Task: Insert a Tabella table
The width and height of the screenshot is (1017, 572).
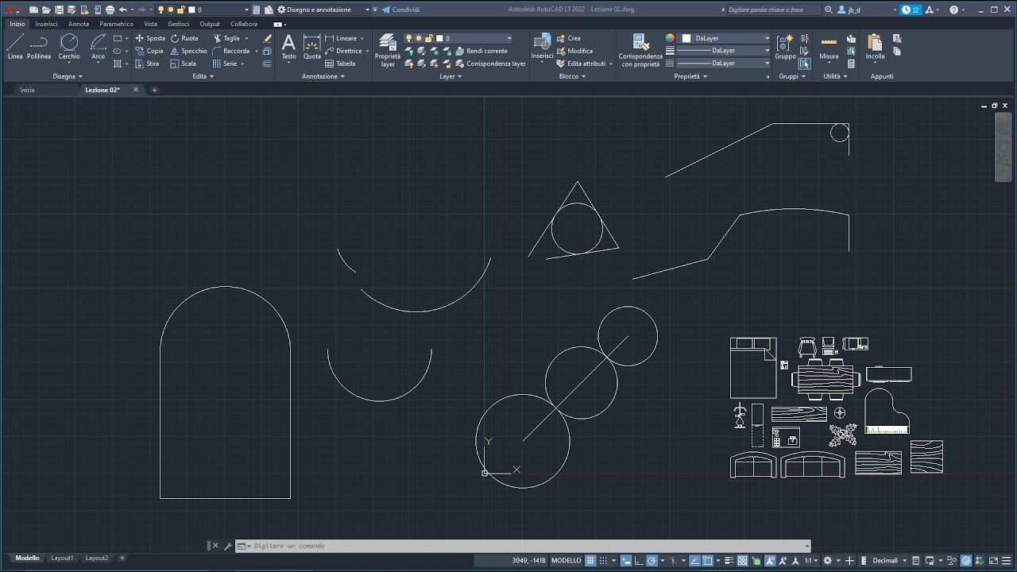Action: pyautogui.click(x=340, y=64)
